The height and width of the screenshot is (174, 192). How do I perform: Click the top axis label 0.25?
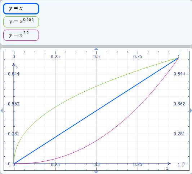pos(55,57)
